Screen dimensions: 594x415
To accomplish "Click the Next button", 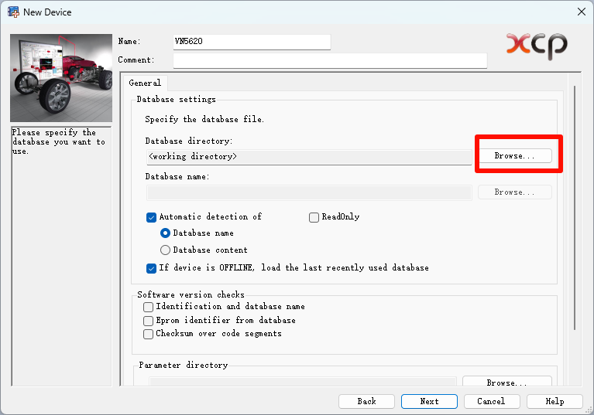I will (429, 401).
